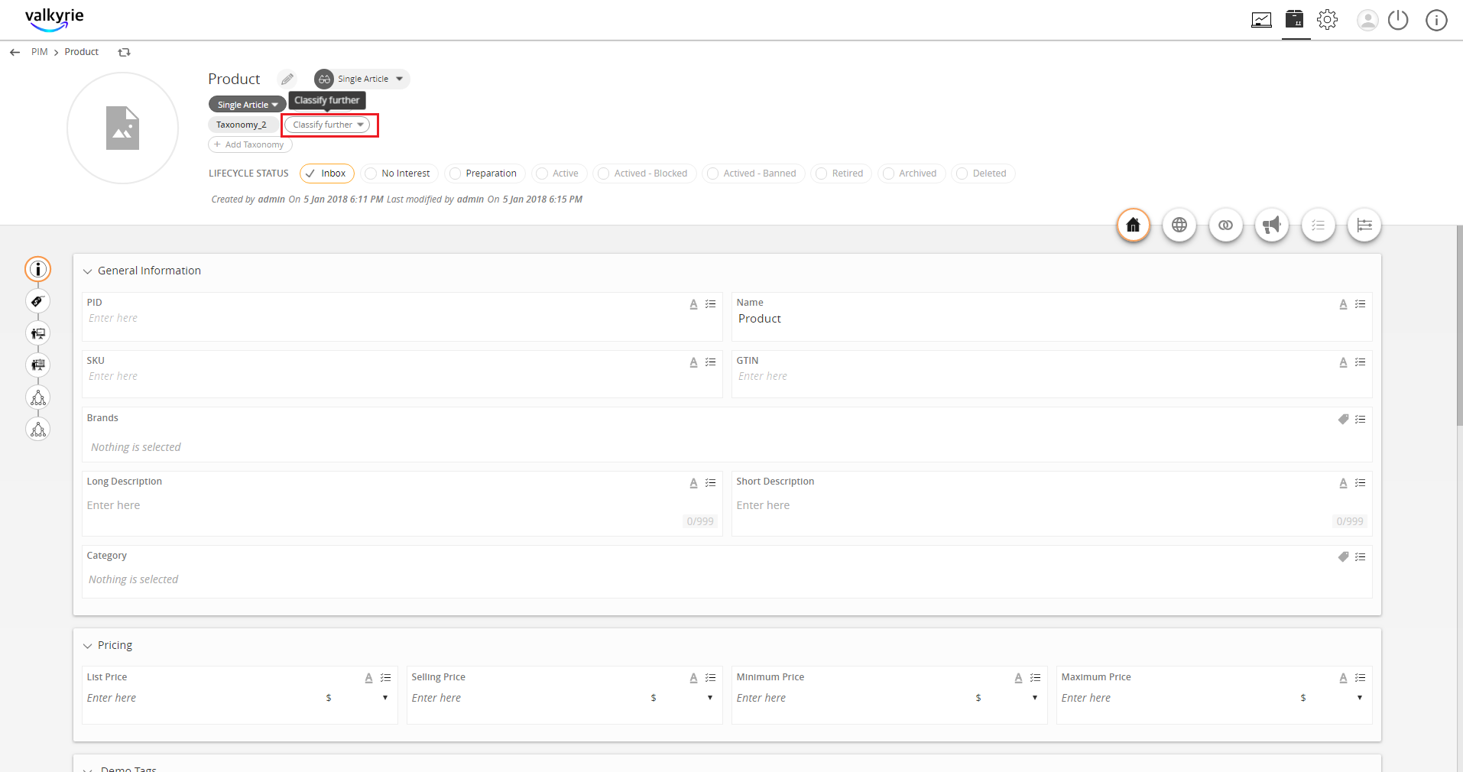Click the fifth sidebar hierarchy icon
Viewport: 1463px width, 772px height.
click(x=38, y=397)
